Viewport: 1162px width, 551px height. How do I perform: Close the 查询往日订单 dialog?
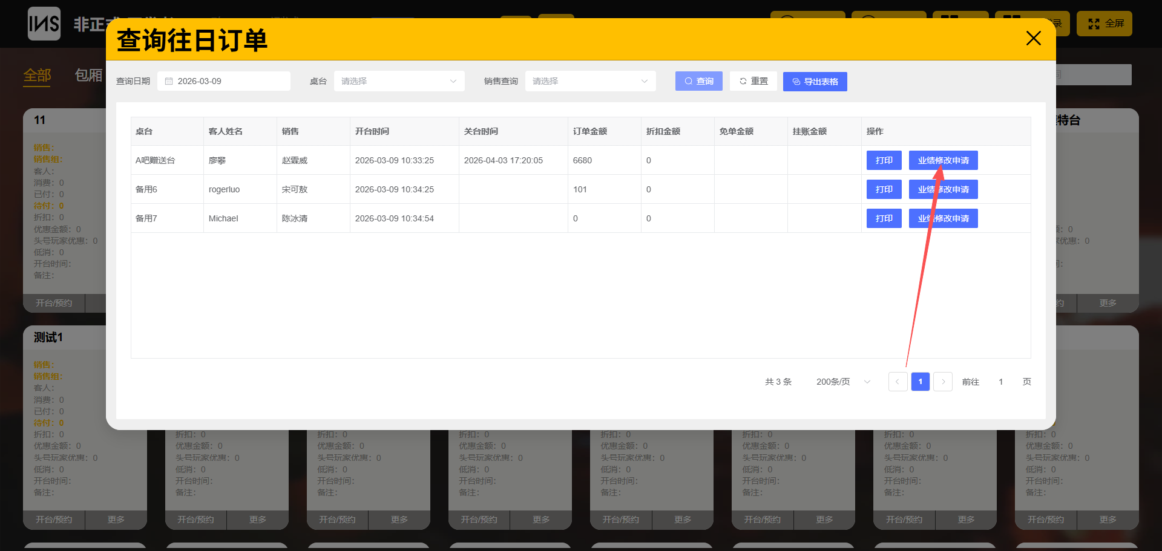point(1033,39)
